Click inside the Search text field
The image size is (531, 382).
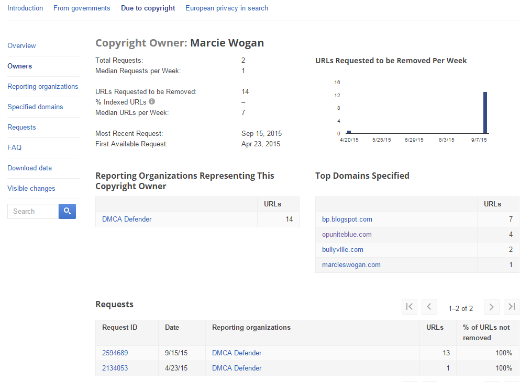33,211
